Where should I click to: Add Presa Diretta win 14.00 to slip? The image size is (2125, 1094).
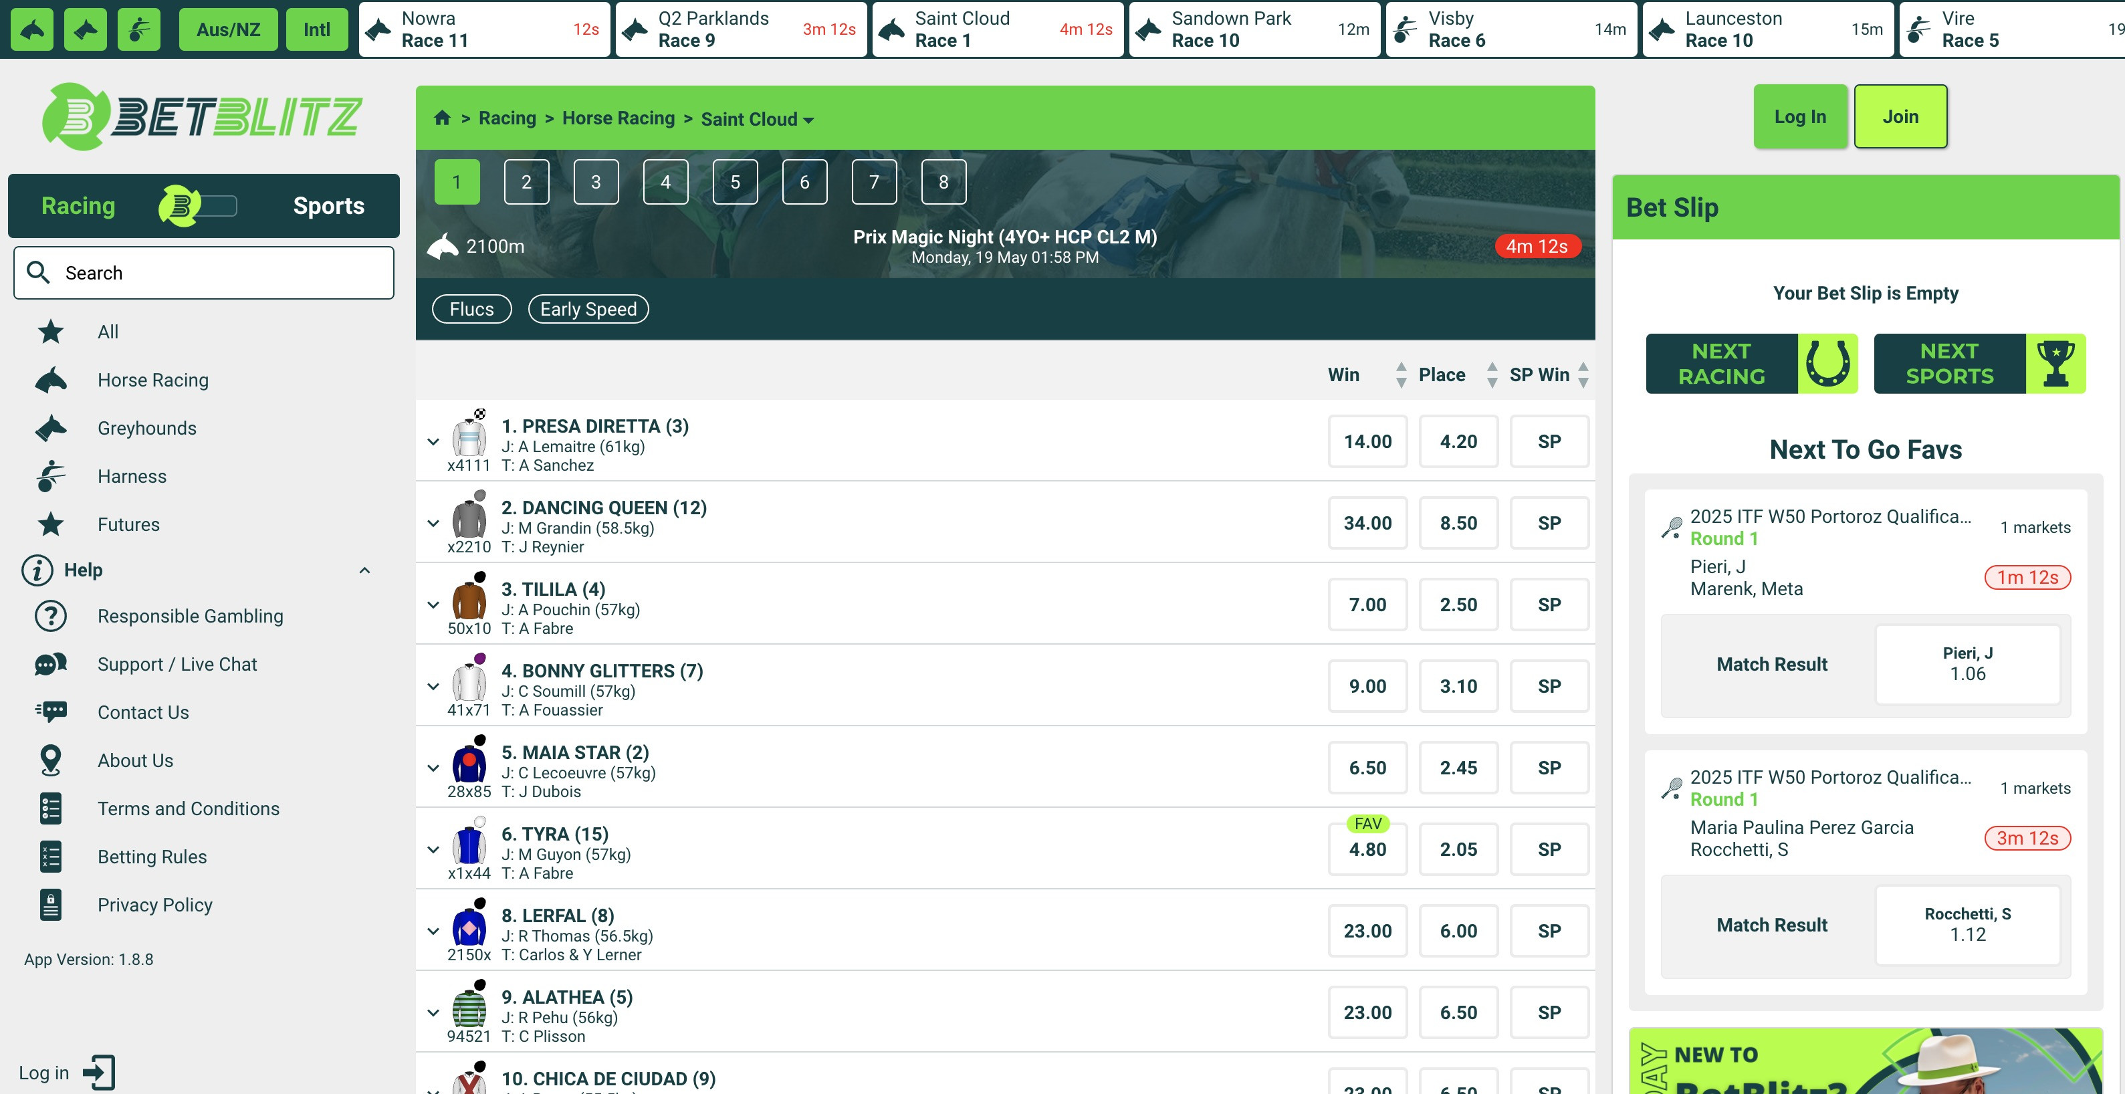pos(1367,441)
